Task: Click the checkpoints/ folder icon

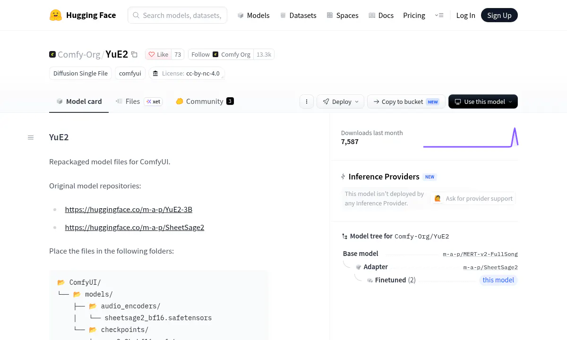Action: tap(93, 330)
